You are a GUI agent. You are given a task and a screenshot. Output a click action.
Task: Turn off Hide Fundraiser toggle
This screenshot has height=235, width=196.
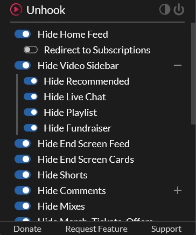pyautogui.click(x=31, y=128)
